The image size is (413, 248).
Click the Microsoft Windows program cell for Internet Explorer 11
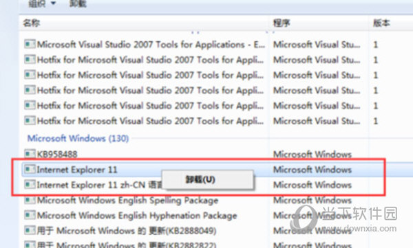pyautogui.click(x=313, y=170)
